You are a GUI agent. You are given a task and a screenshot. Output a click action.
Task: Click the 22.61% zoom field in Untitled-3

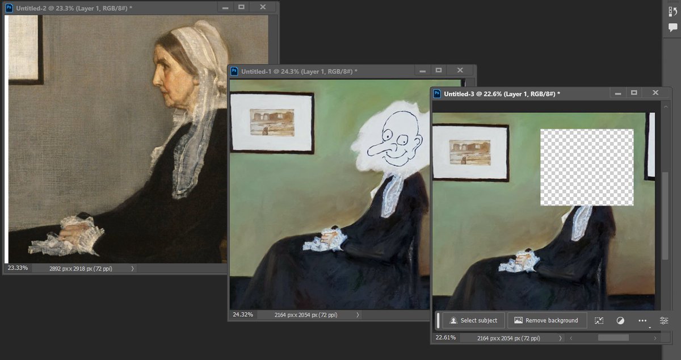(445, 338)
